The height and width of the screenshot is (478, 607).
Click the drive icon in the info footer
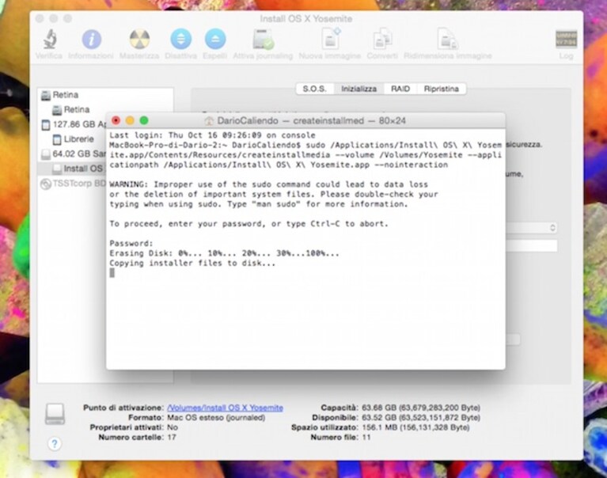click(x=55, y=413)
